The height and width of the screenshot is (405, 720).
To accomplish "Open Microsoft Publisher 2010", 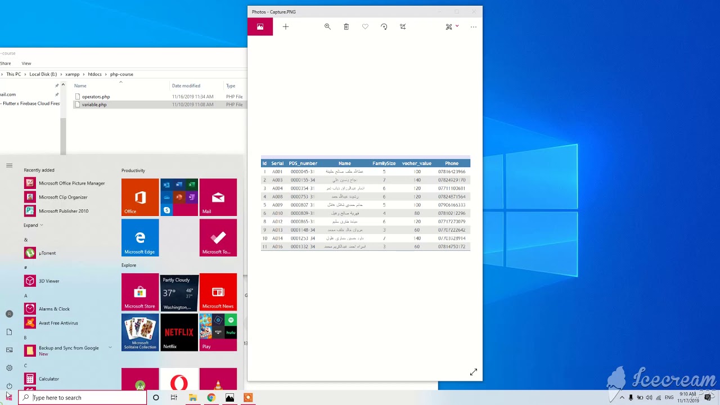I will 56,211.
